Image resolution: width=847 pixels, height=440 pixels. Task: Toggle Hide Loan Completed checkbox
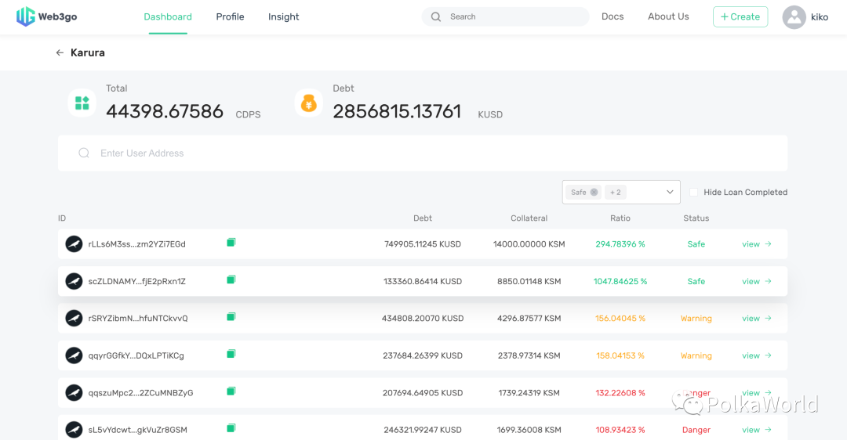tap(693, 193)
